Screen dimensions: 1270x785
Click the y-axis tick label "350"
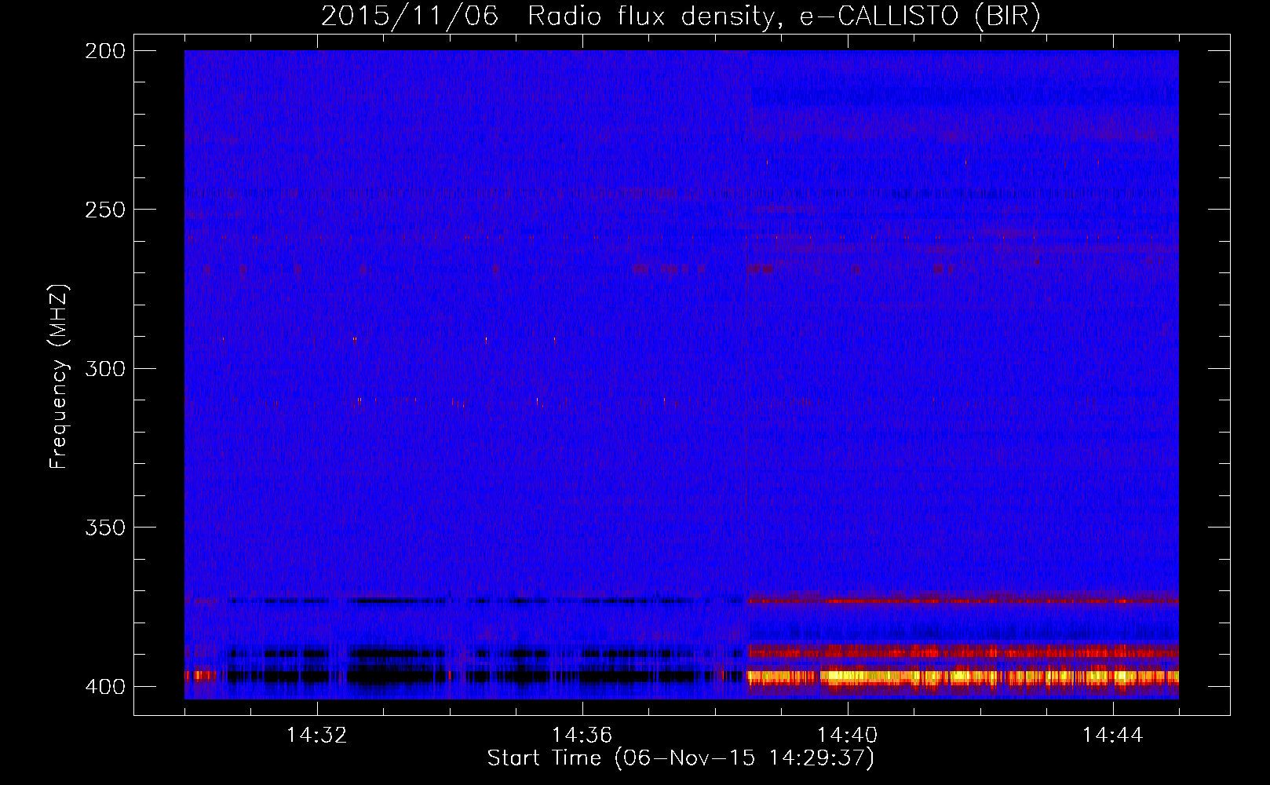coord(105,527)
